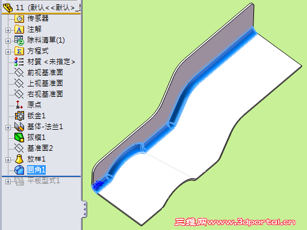
Task: Select the 前视基准面 label
Action: tap(45, 73)
